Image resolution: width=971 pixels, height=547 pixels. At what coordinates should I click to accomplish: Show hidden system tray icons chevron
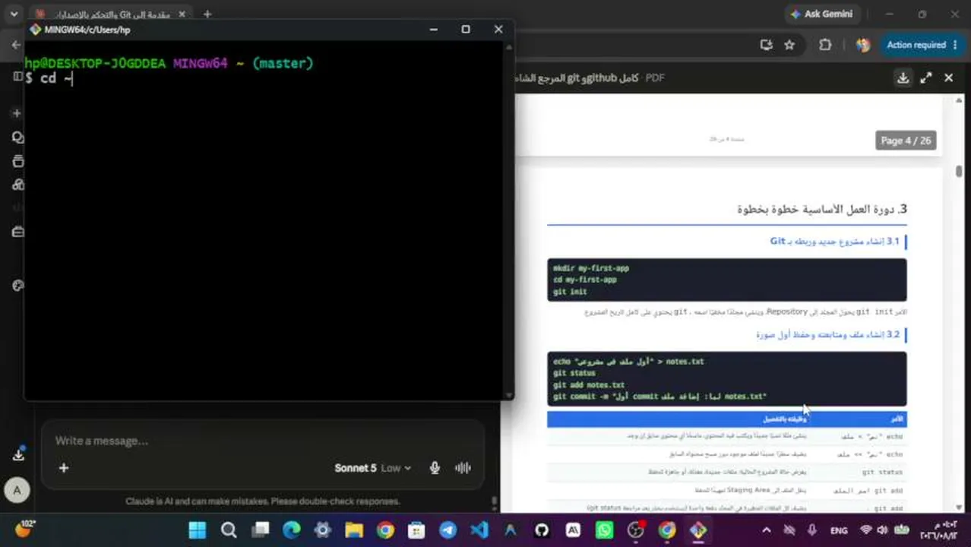766,530
